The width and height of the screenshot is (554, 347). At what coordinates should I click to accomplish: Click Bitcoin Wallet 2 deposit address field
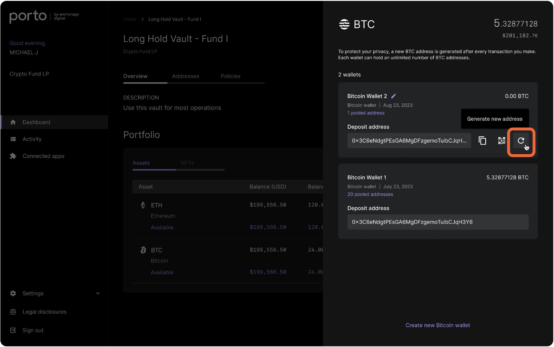click(409, 140)
